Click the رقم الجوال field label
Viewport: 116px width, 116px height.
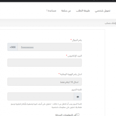coord(77,40)
